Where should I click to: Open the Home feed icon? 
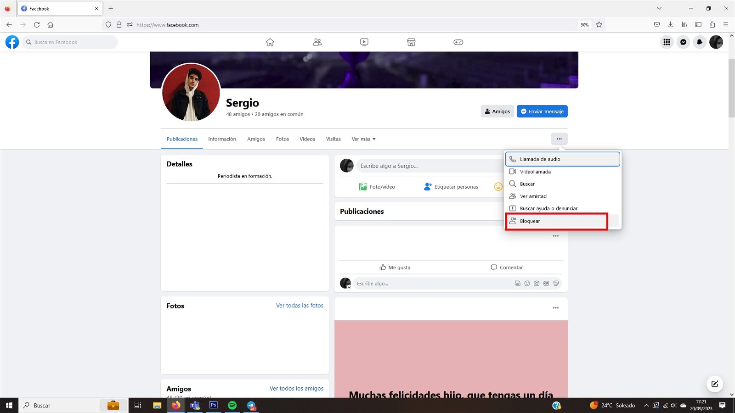tap(270, 42)
